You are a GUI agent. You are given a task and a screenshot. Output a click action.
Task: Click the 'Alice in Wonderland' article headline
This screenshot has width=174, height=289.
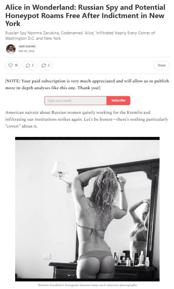tap(85, 16)
